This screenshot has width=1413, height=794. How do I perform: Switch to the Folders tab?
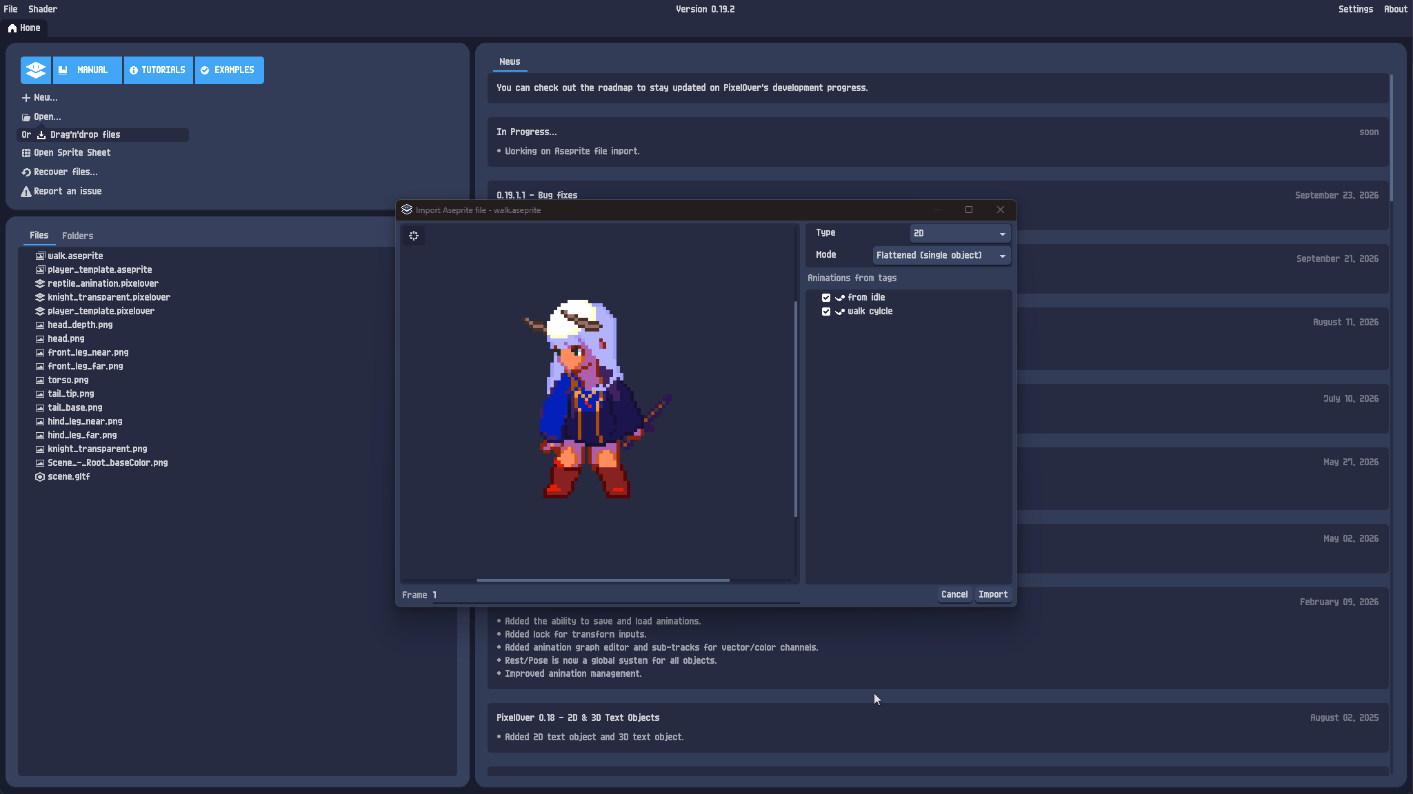coord(77,236)
